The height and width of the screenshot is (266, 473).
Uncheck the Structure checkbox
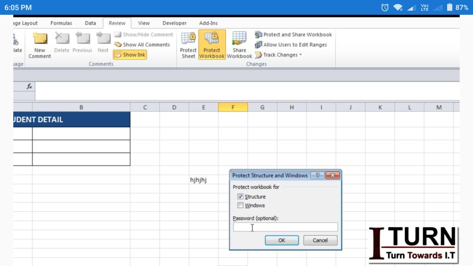(x=240, y=197)
